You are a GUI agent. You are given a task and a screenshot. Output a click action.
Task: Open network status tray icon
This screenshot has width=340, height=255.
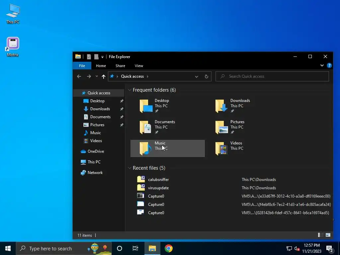click(289, 248)
